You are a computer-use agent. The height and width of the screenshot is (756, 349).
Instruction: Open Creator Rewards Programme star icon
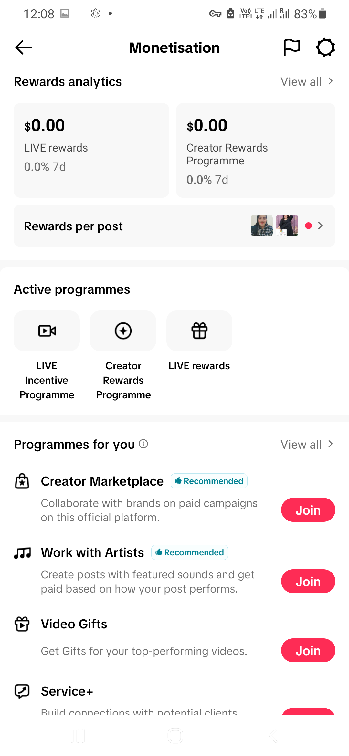point(123,331)
